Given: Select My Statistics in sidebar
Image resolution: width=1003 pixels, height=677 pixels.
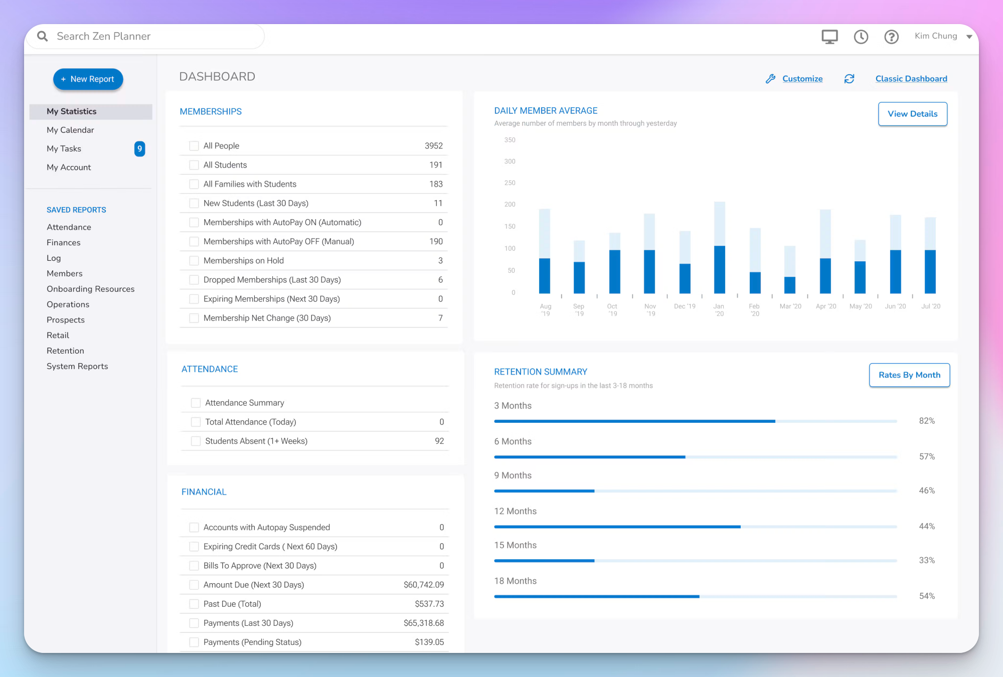Looking at the screenshot, I should pyautogui.click(x=91, y=111).
